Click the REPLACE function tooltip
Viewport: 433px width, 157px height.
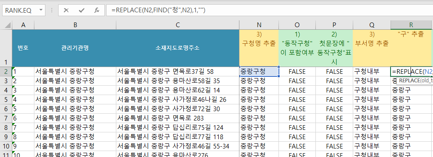point(415,81)
